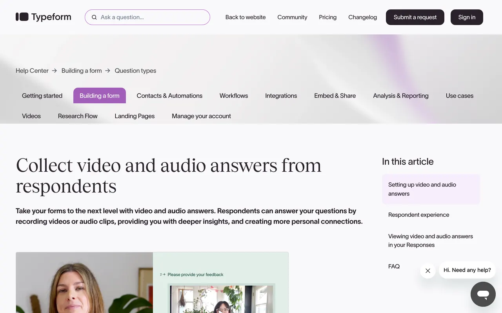Switch to Contacts & Automations tab
The image size is (502, 313).
tap(169, 95)
